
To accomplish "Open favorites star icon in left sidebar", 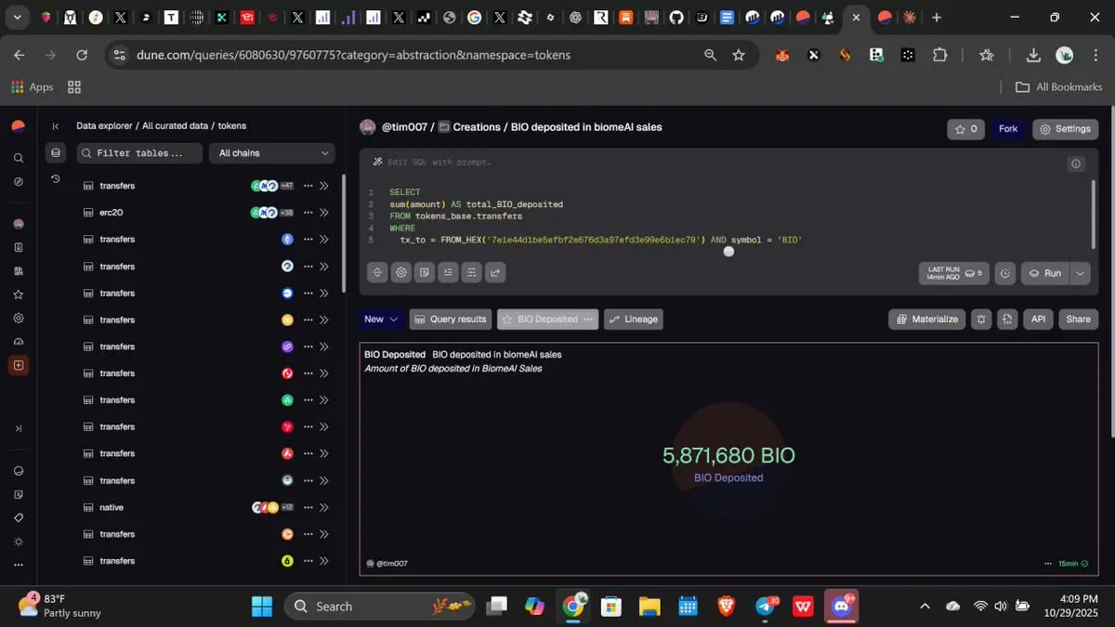I will [x=18, y=294].
